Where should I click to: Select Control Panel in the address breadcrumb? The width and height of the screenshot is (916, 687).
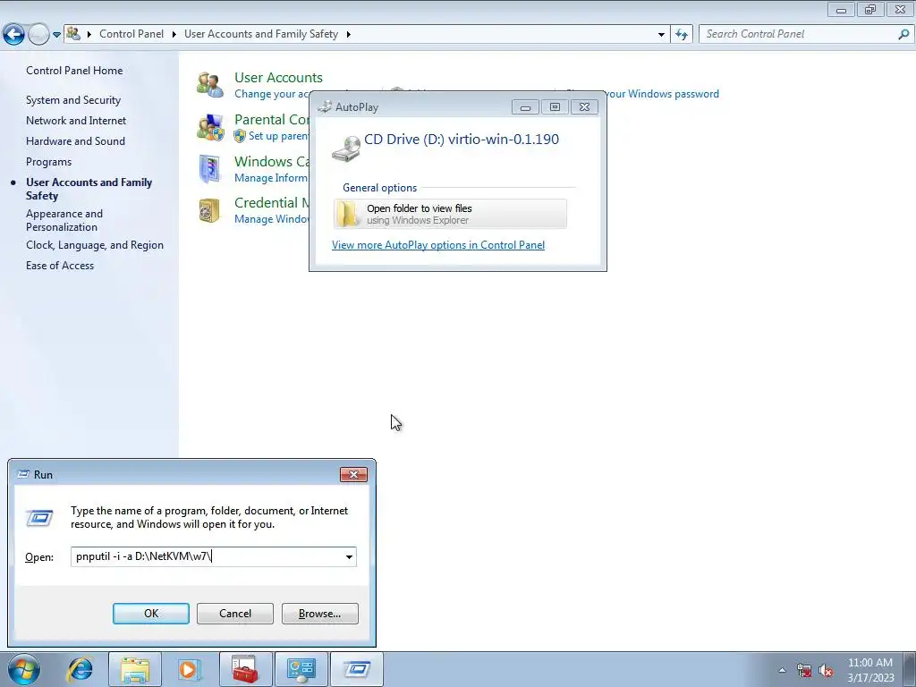pyautogui.click(x=131, y=34)
